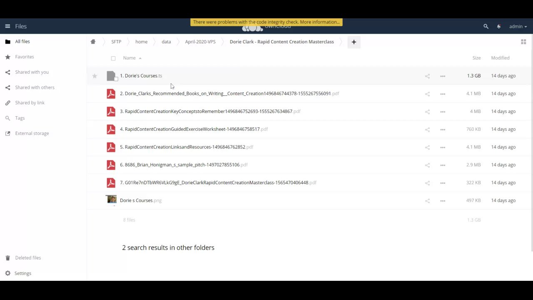Sort by Modified column header
Image resolution: width=533 pixels, height=300 pixels.
(x=500, y=58)
